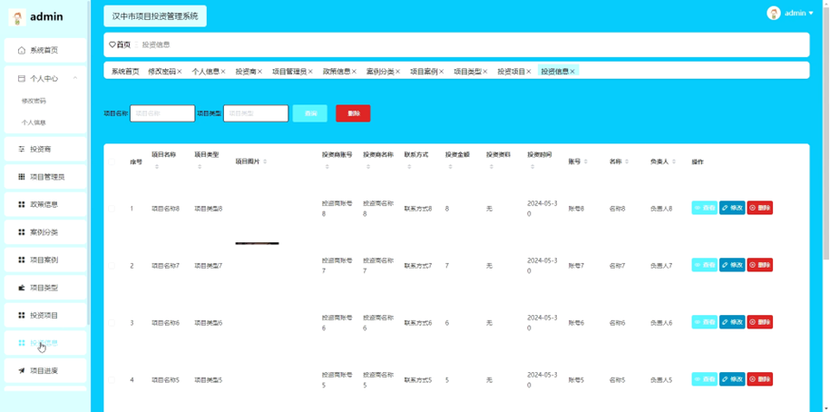Sort by the 负责人 column arrows
Image resolution: width=830 pixels, height=412 pixels.
coord(674,162)
